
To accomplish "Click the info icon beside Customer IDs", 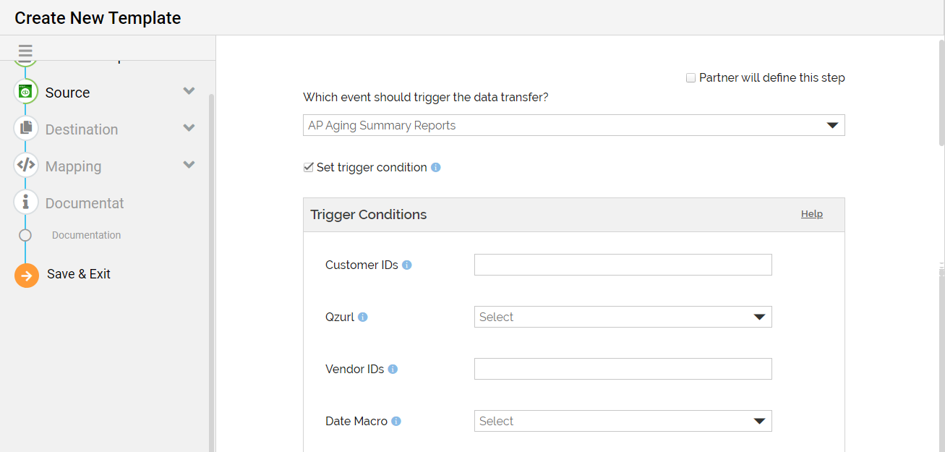I will (x=407, y=265).
